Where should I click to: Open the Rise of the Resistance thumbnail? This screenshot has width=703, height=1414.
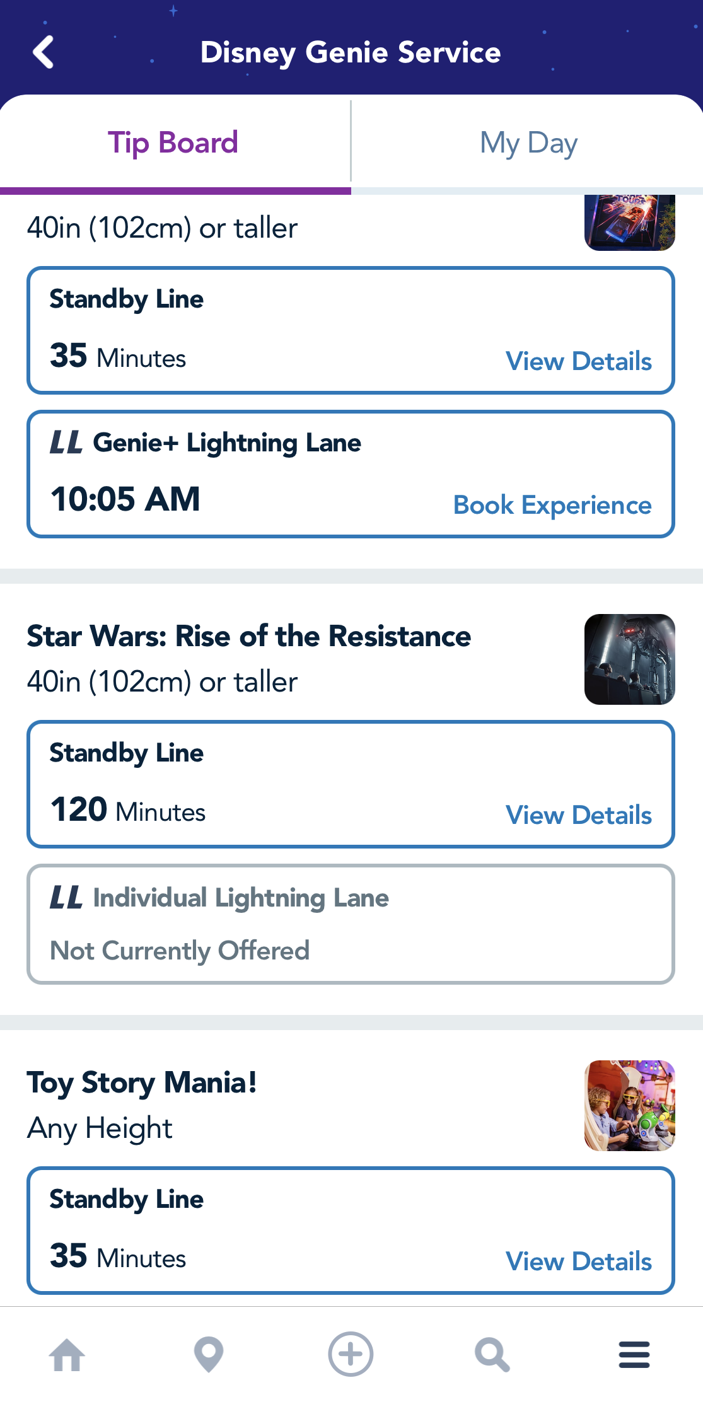629,659
